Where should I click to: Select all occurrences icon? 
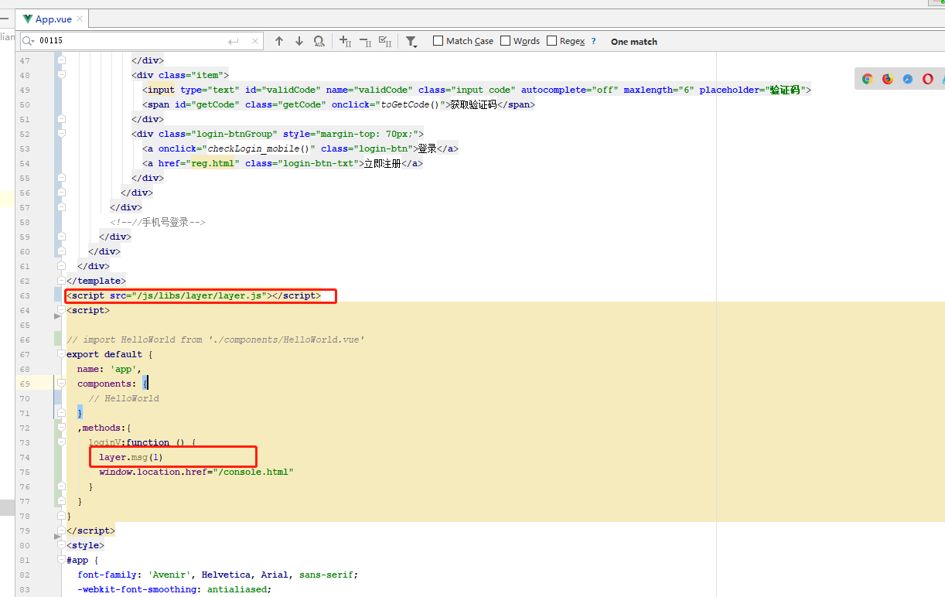[385, 41]
